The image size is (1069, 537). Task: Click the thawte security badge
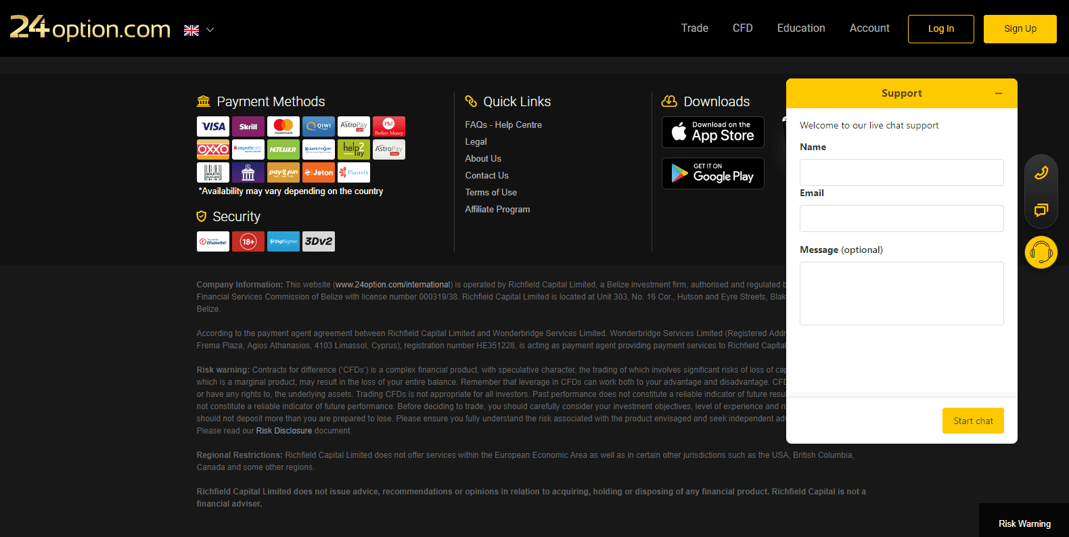coord(213,241)
